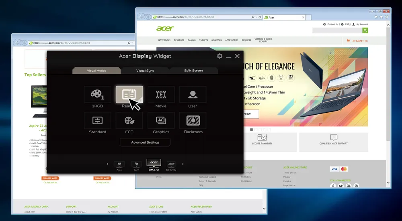The width and height of the screenshot is (402, 221).
Task: Click the Visa payment icon
Action: [334, 169]
